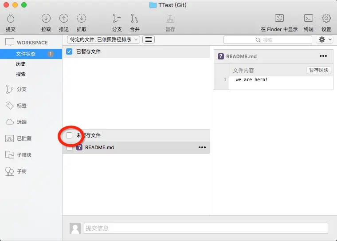Click the purple question icon beside README.md in file list
Viewport: 337px width, 241px height.
(x=79, y=147)
